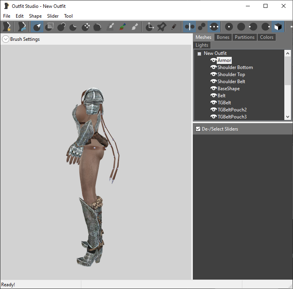Collapse the New Outfit tree node
293x289 pixels.
pos(199,54)
